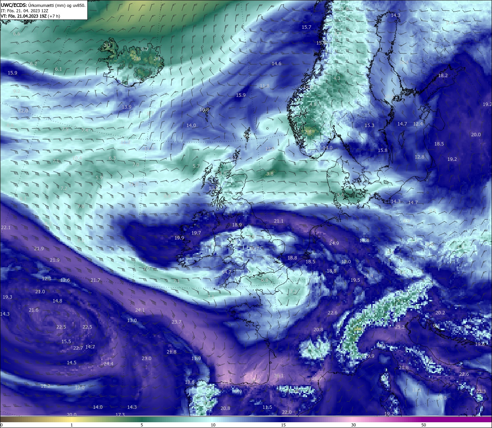This screenshot has width=492, height=428.
Task: Click the 18.9 value over northern England
Action: [237, 225]
